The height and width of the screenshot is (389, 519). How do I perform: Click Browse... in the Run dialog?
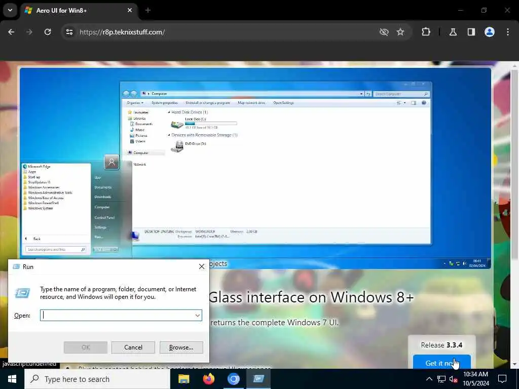(x=181, y=347)
